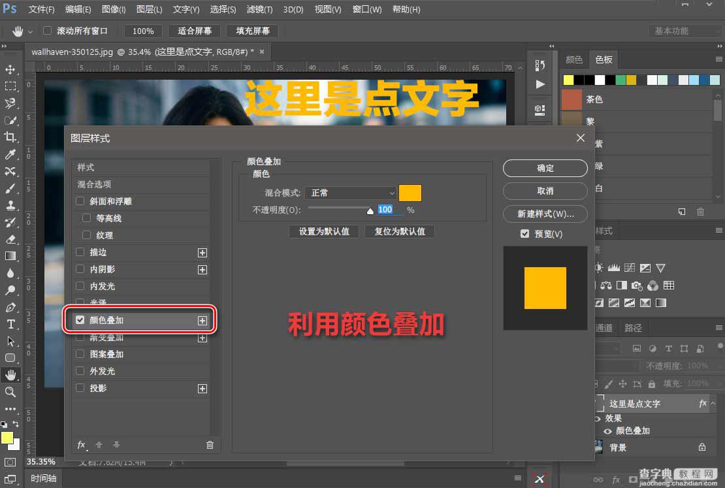This screenshot has height=488, width=725.
Task: Select the Crop tool
Action: (x=10, y=137)
